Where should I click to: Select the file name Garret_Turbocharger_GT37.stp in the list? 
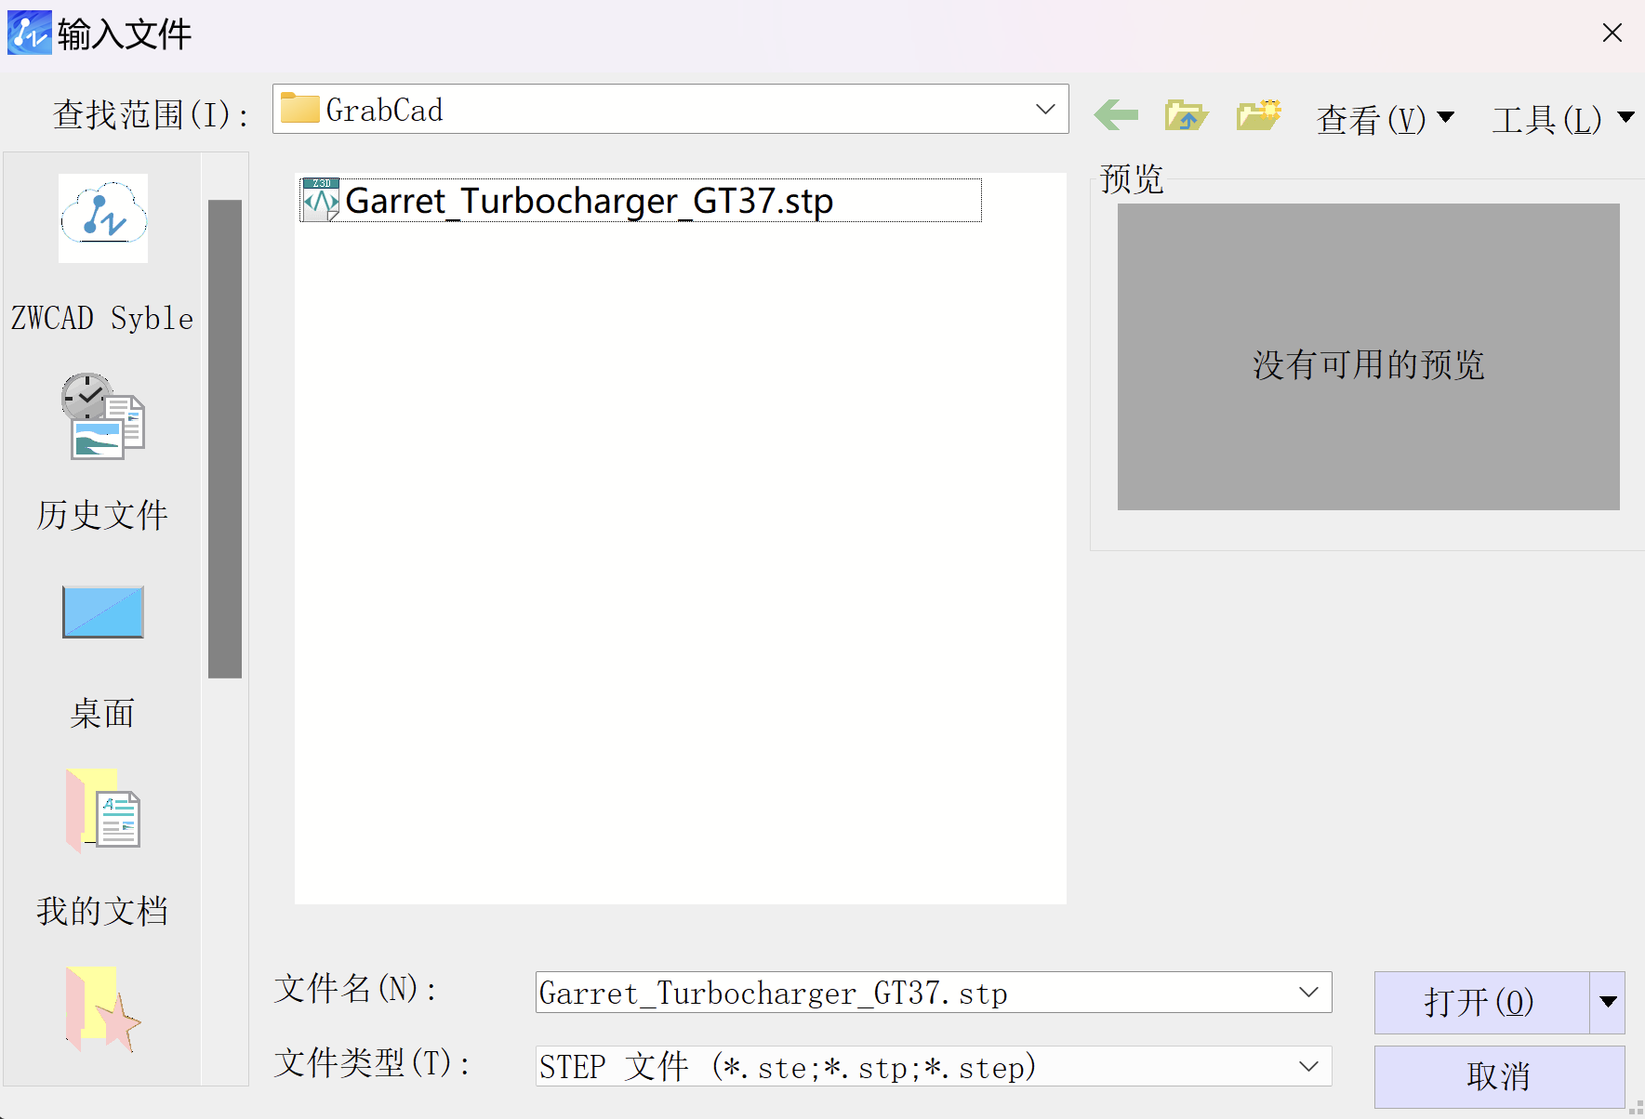coord(589,201)
